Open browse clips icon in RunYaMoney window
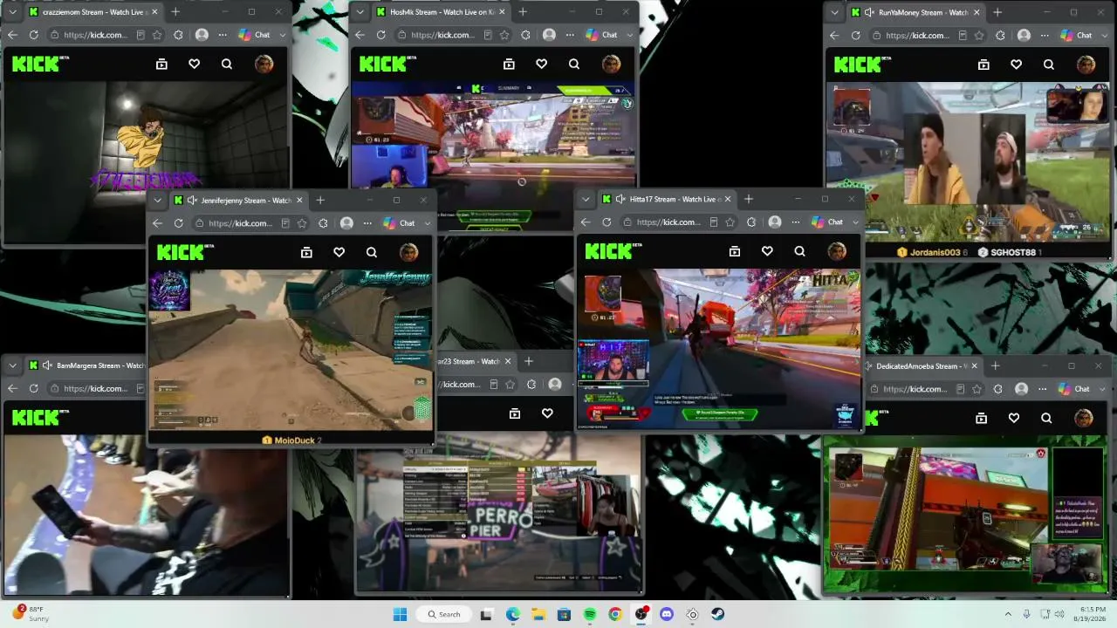Viewport: 1117px width, 628px height. coord(983,64)
